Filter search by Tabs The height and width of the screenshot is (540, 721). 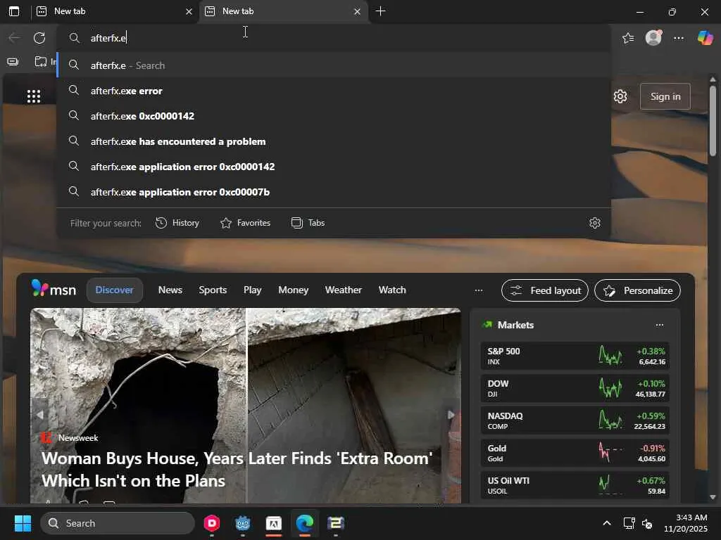pyautogui.click(x=308, y=223)
